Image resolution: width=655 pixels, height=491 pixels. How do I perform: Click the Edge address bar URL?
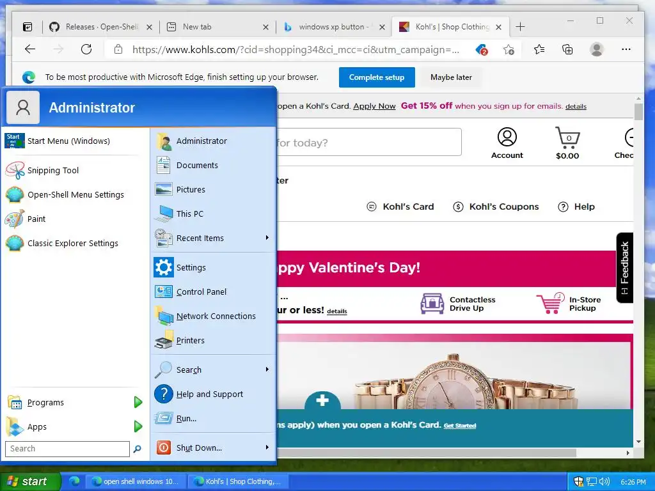coord(296,50)
